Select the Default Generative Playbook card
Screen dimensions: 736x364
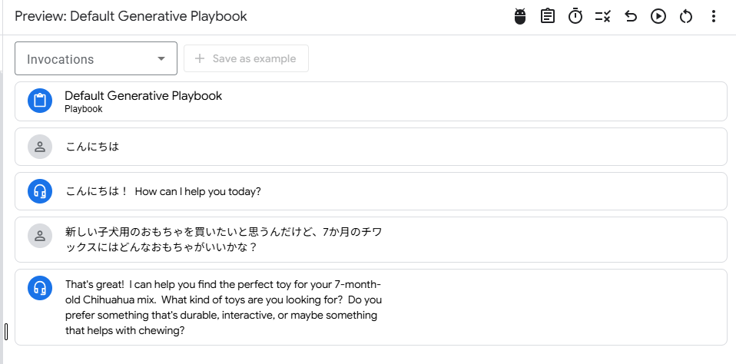(371, 101)
